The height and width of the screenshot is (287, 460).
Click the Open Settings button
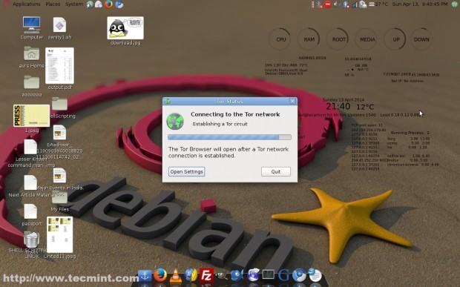[186, 171]
